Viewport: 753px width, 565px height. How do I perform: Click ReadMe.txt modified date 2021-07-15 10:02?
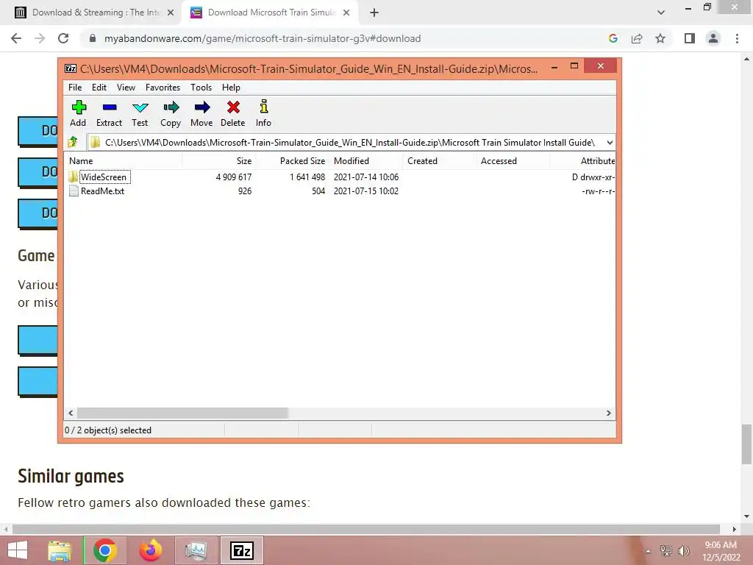tap(366, 191)
